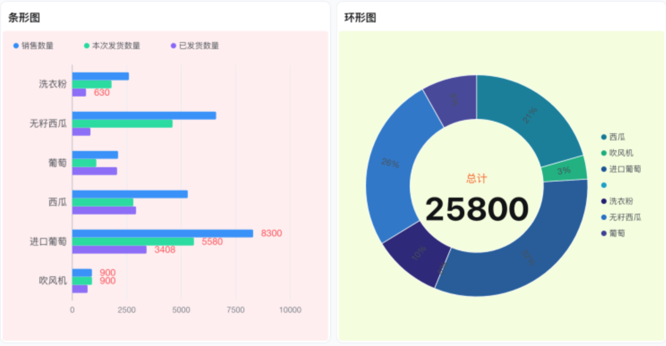Click the purple 已发货数量 bar for 葡萄
666x346 pixels.
[95, 171]
